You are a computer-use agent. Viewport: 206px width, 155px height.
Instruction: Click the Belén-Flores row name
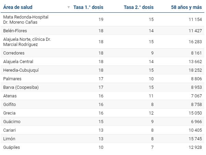[15, 31]
